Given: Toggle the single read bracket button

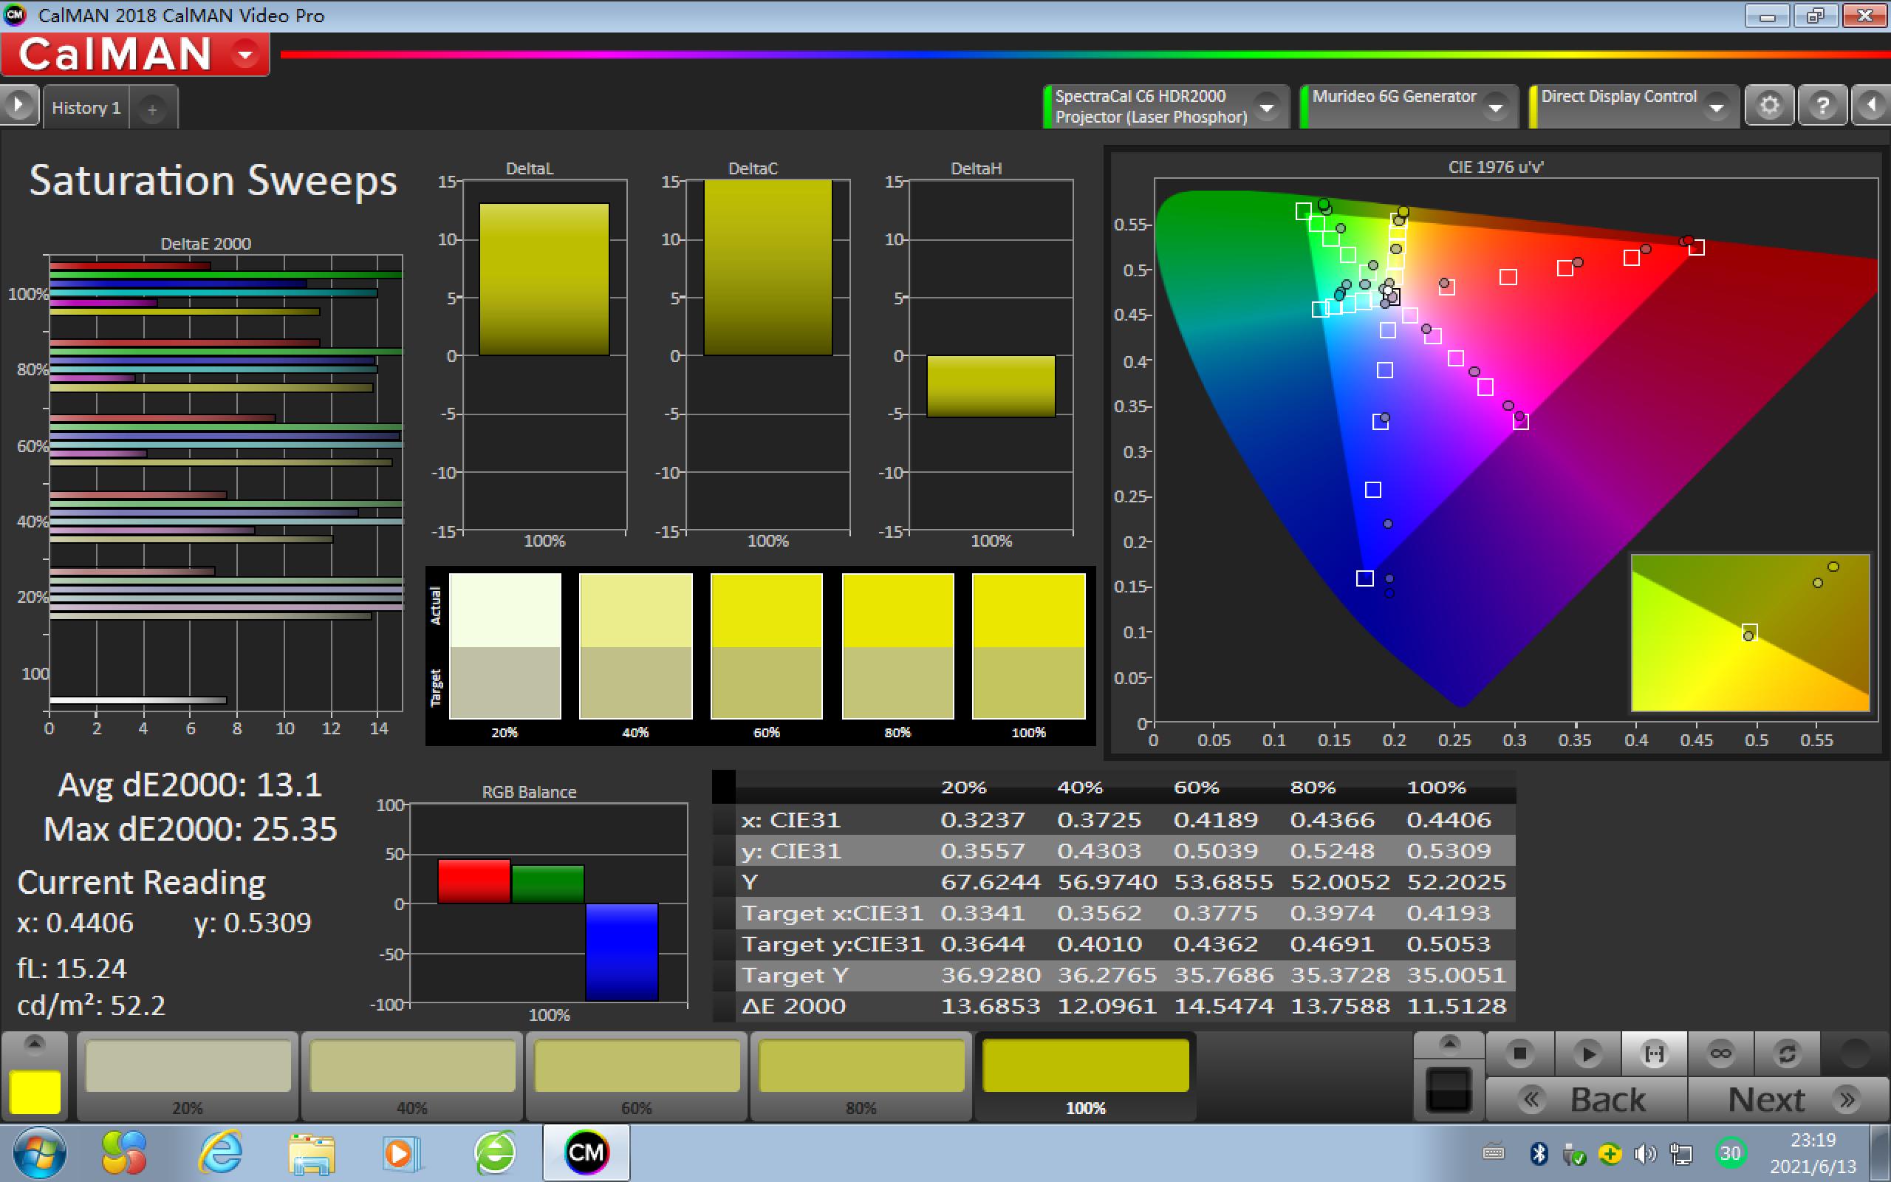Looking at the screenshot, I should (x=1653, y=1053).
